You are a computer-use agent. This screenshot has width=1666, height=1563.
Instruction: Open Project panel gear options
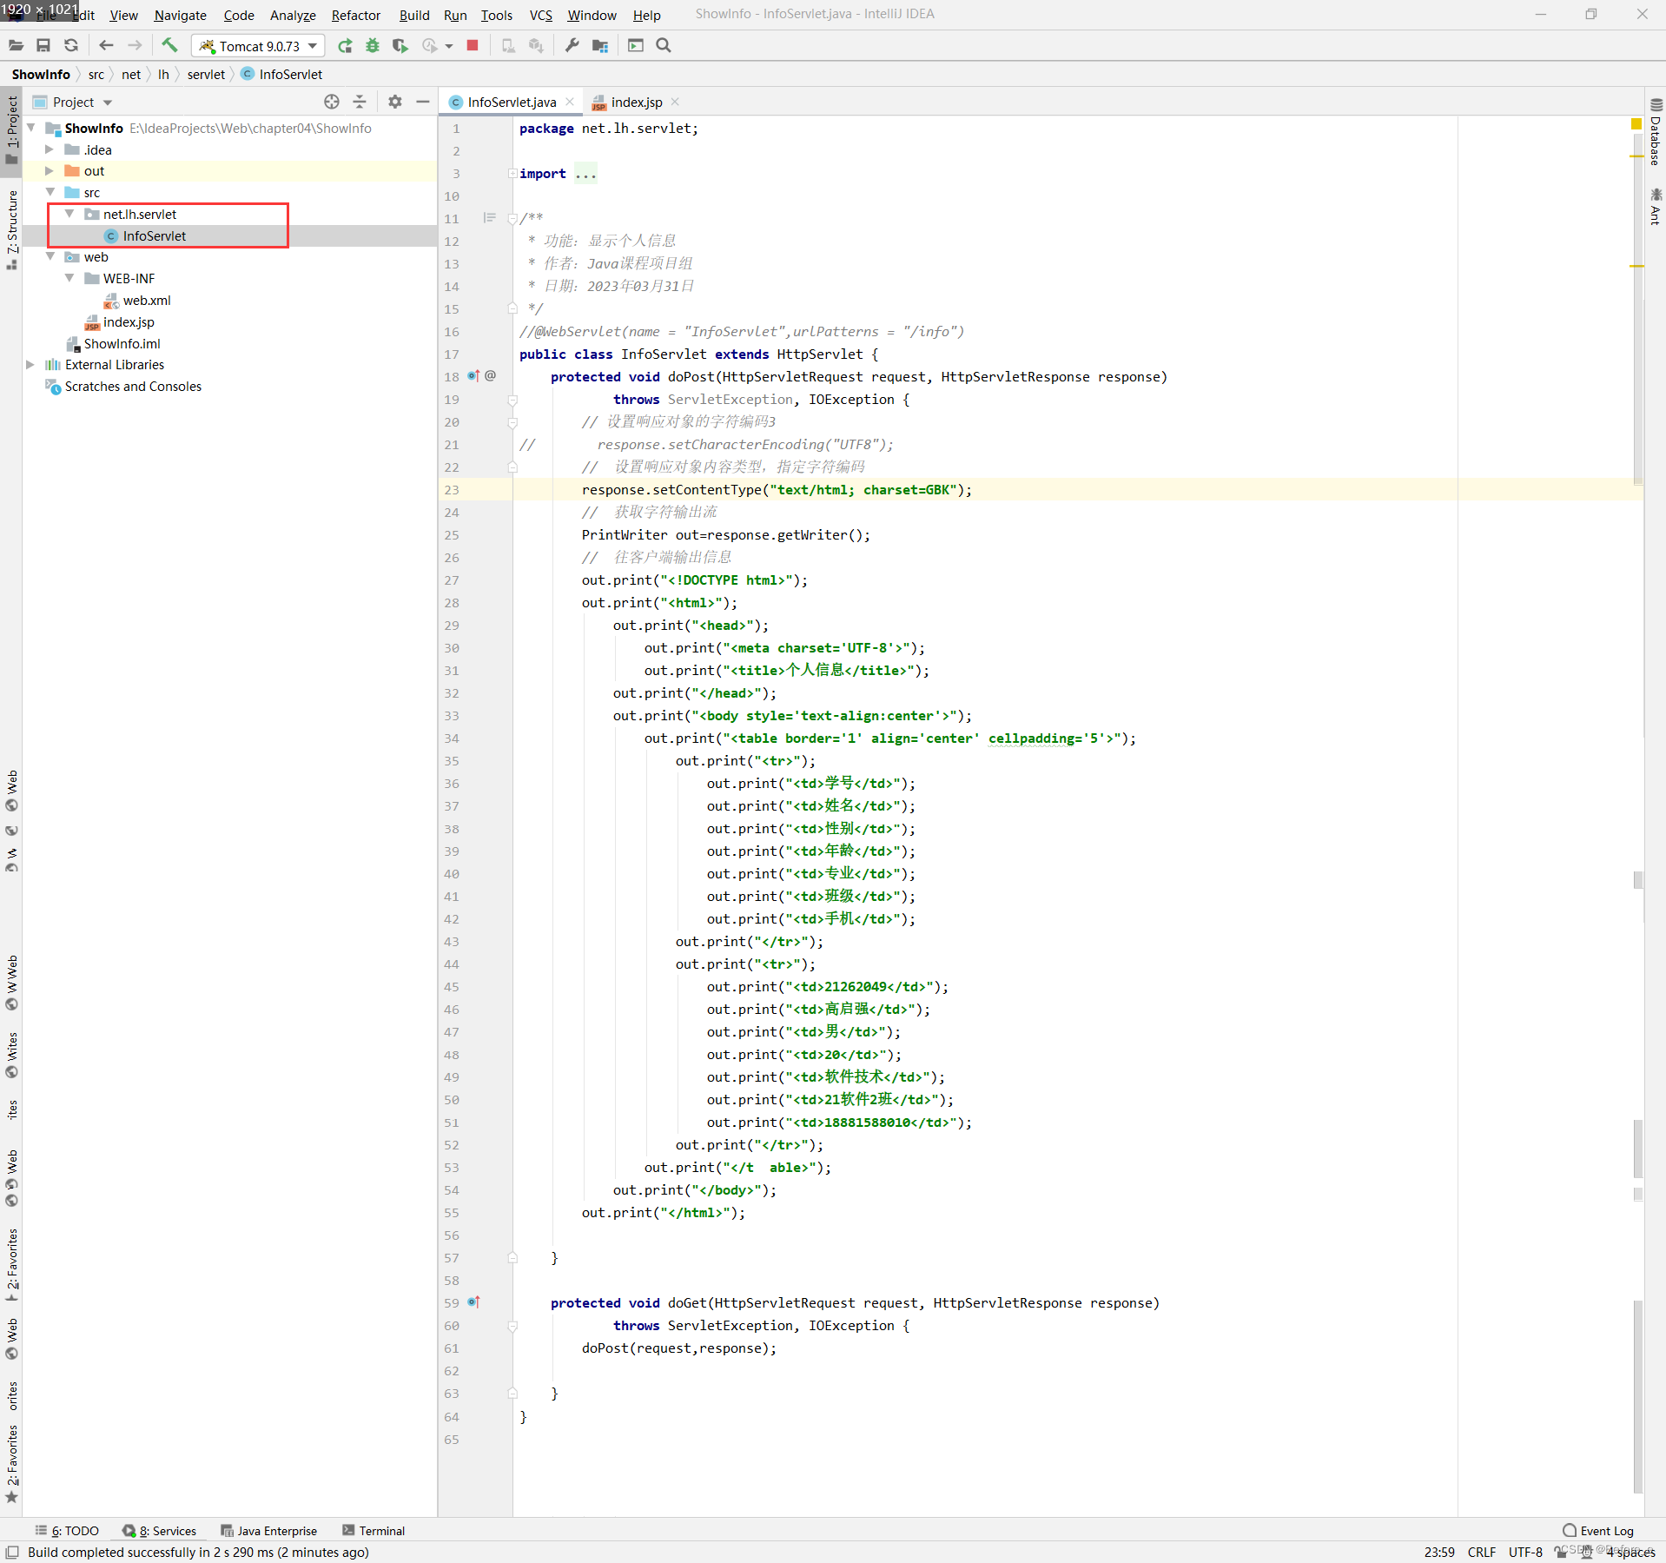pyautogui.click(x=395, y=102)
